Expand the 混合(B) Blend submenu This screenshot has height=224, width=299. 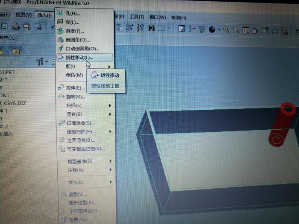click(86, 114)
